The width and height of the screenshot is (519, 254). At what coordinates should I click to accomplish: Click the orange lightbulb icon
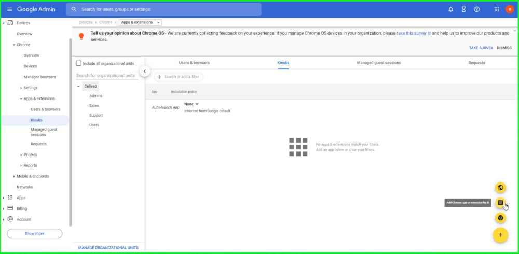[81, 36]
